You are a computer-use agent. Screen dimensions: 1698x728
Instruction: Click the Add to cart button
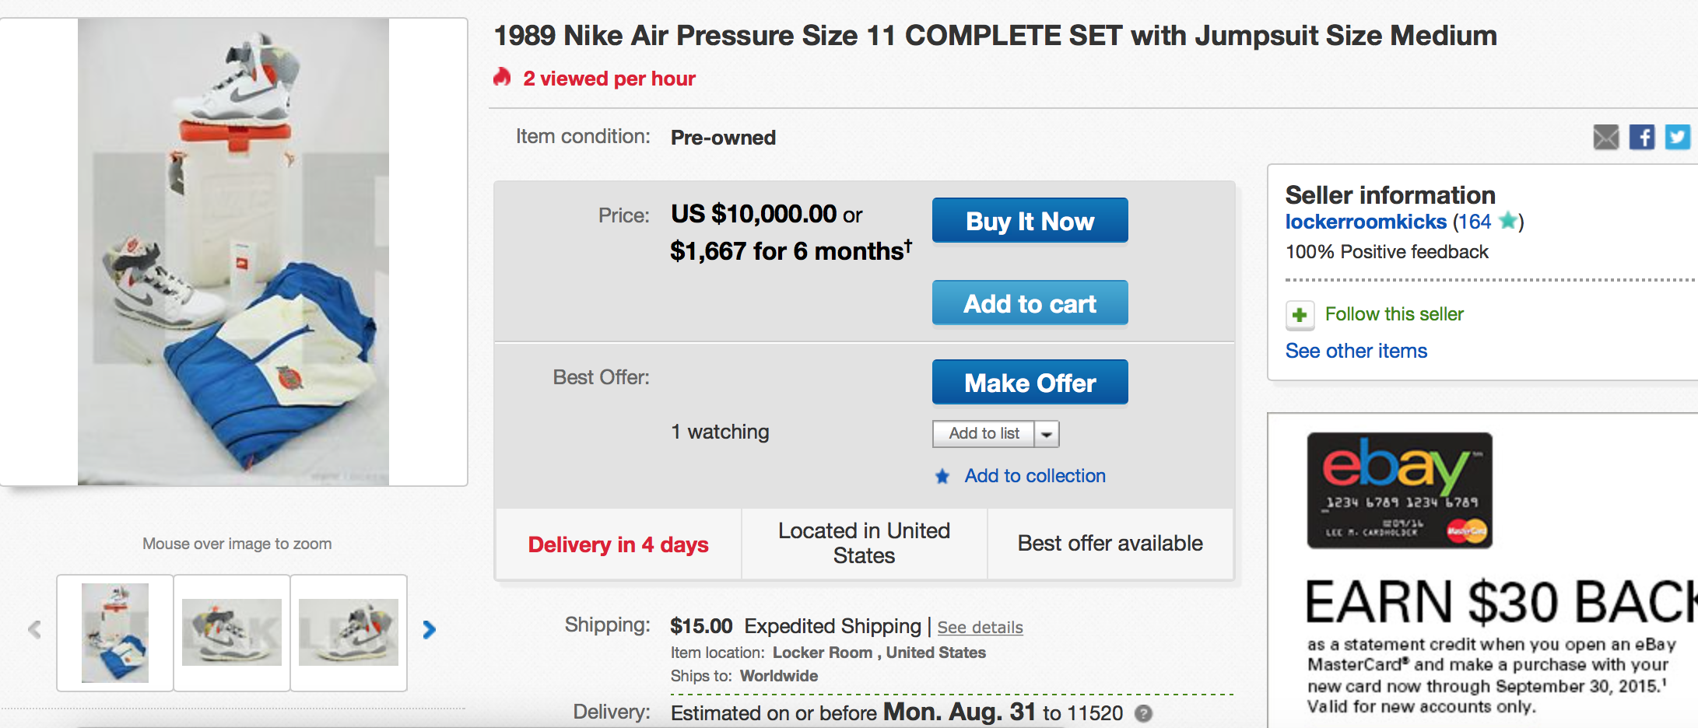point(1030,303)
